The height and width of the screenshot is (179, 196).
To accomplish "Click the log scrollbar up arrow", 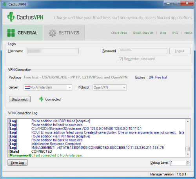I will coord(188,121).
